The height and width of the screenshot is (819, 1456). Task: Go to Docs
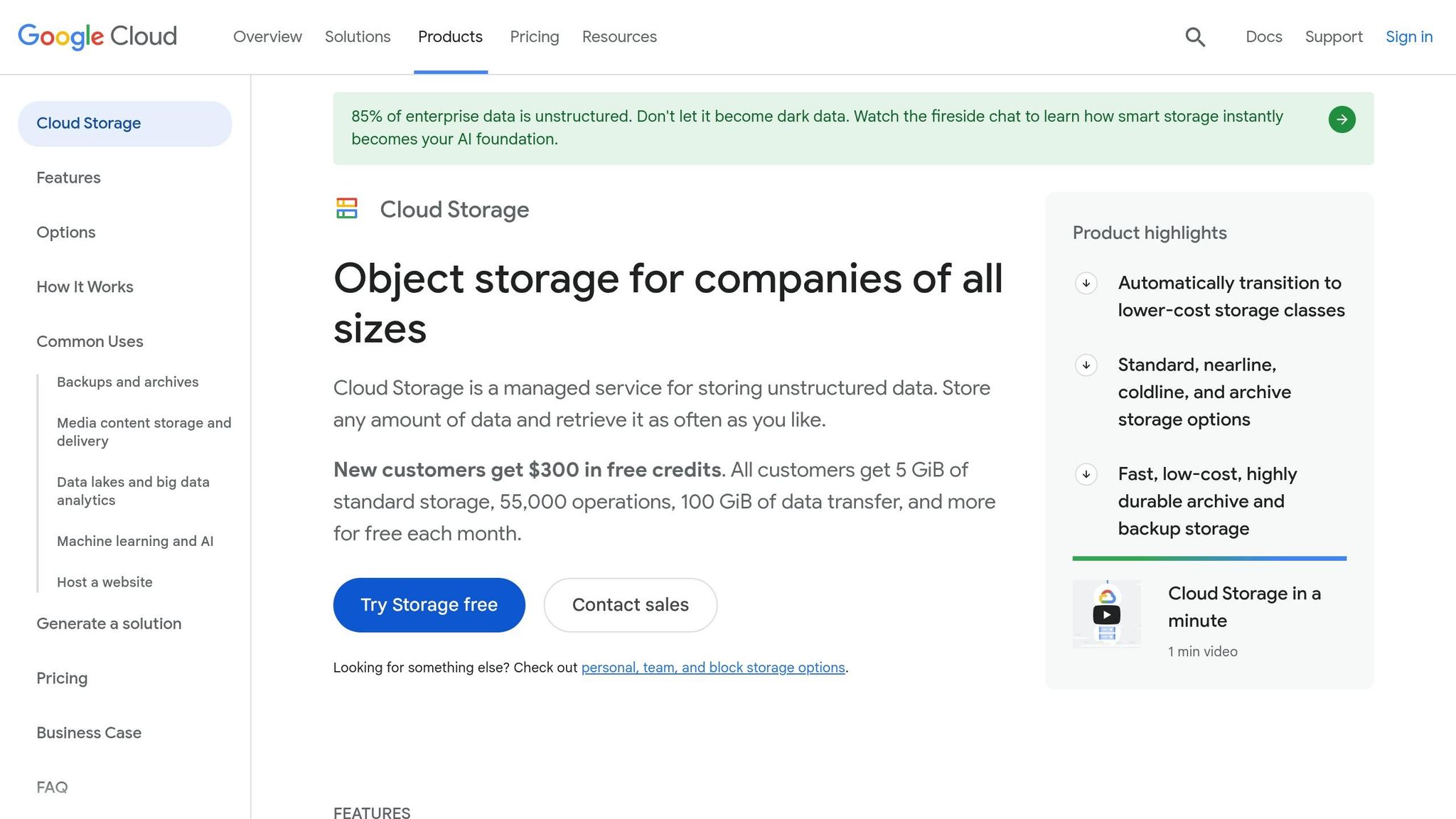point(1263,37)
